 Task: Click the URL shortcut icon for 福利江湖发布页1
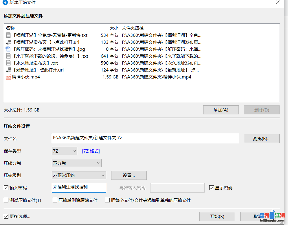click(x=8, y=42)
